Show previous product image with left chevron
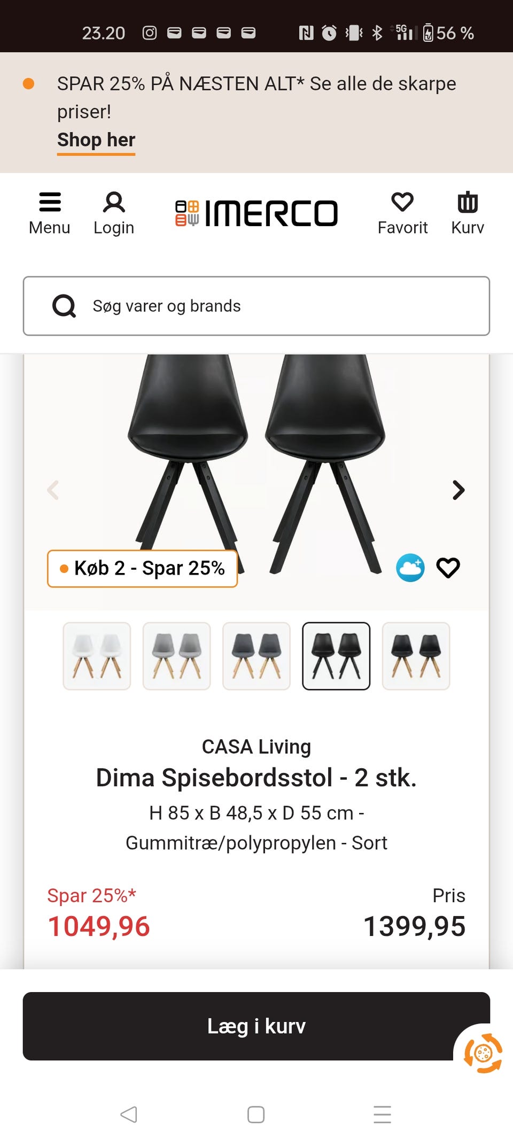 [53, 490]
